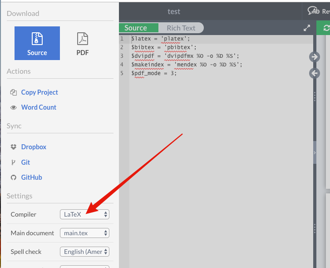The width and height of the screenshot is (330, 268).
Task: Open GitHub sync option
Action: pos(32,177)
